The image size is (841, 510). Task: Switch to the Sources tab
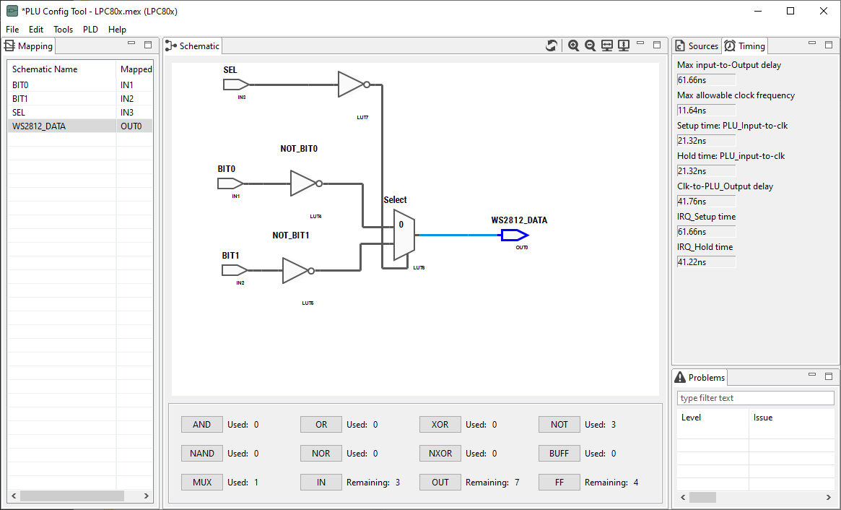[697, 46]
